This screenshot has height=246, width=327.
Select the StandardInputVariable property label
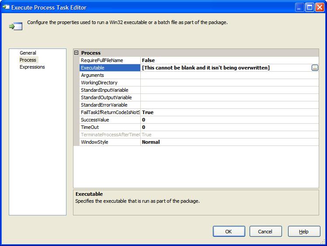(x=110, y=90)
